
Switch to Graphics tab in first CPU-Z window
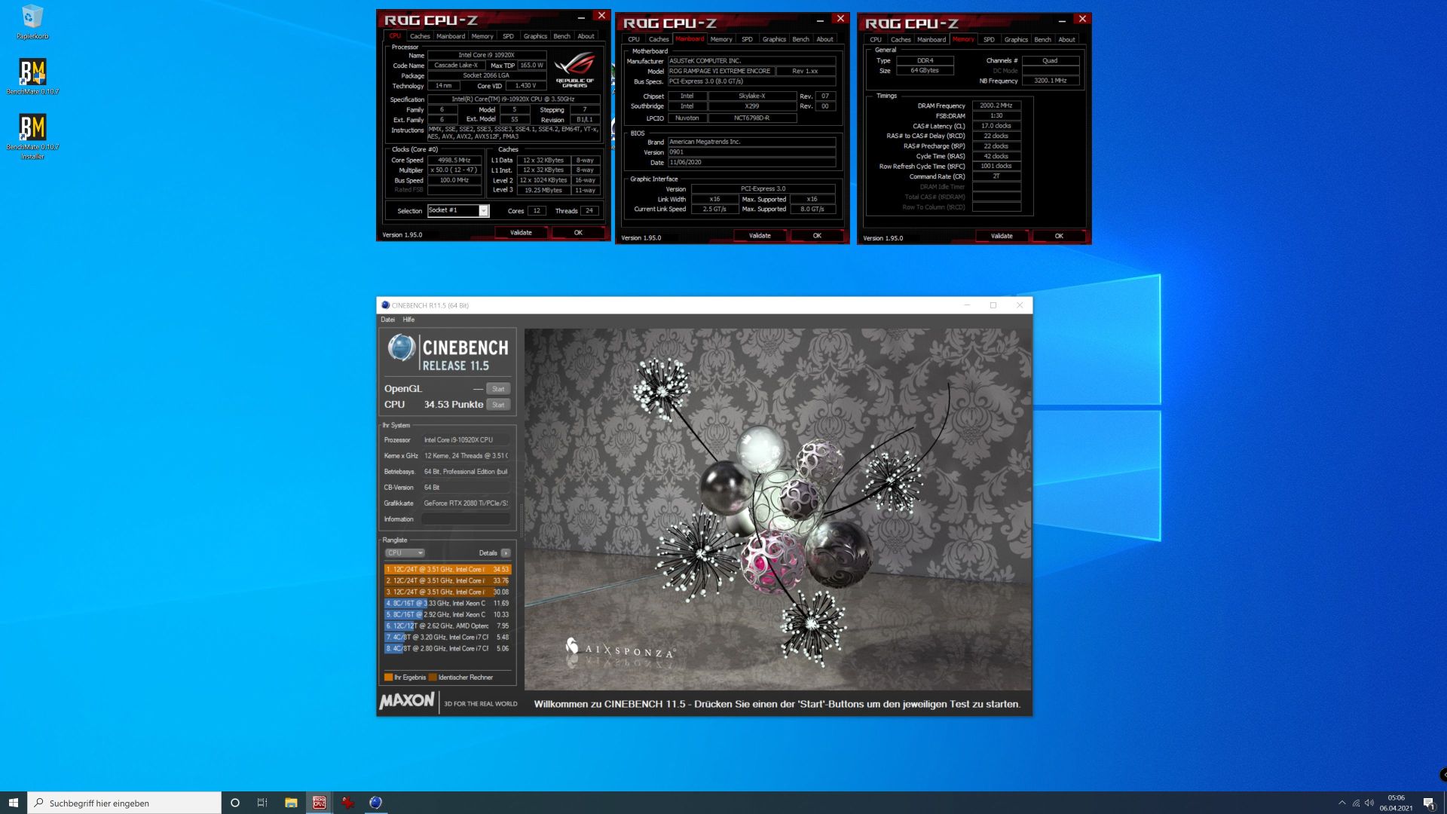(535, 36)
